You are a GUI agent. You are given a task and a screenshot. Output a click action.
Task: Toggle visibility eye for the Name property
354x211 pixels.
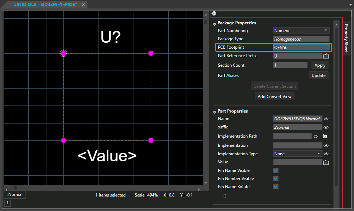326,119
